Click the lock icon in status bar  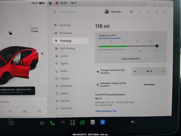tap(50, 3)
